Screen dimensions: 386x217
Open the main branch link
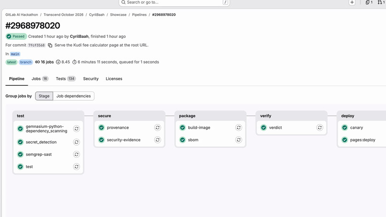click(15, 54)
